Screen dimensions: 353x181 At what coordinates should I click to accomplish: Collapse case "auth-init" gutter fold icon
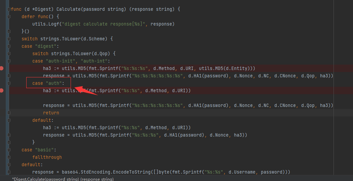pos(9,61)
